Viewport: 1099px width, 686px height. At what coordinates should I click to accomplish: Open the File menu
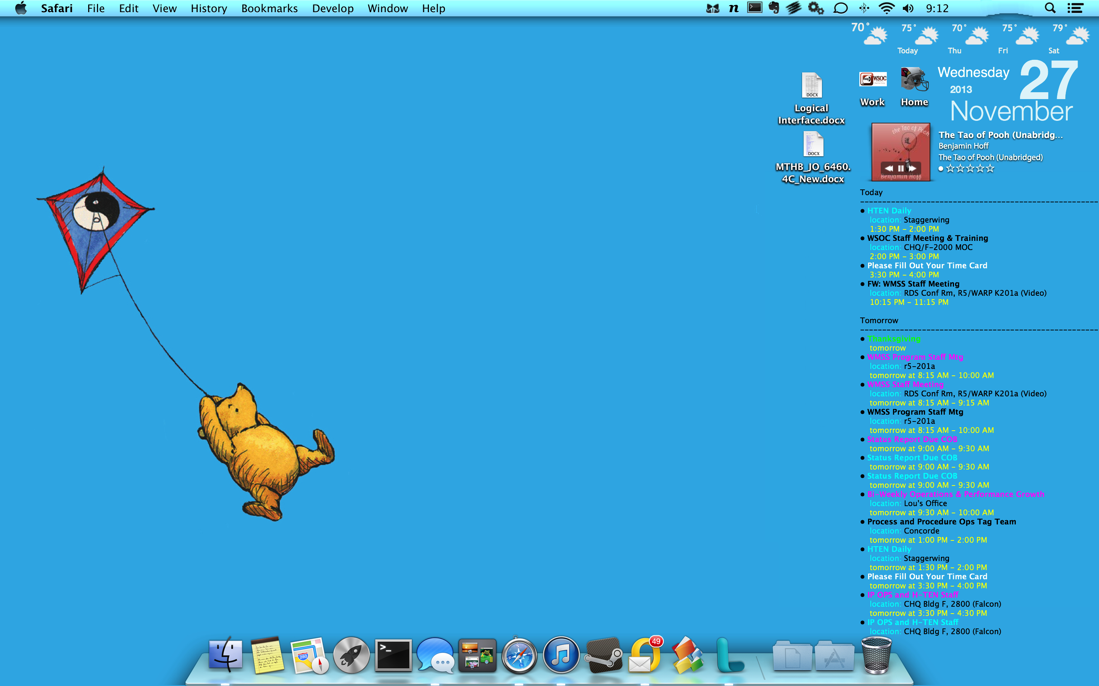click(x=96, y=8)
